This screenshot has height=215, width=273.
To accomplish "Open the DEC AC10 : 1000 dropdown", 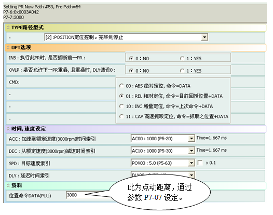I will 192,151.
